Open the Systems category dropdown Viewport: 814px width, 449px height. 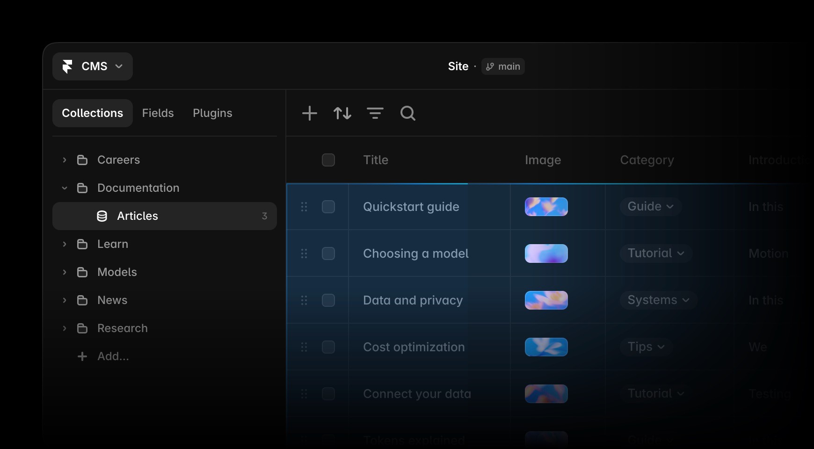(659, 300)
